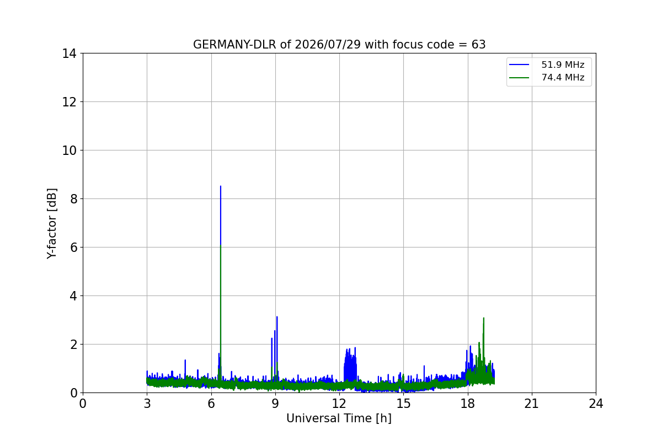The width and height of the screenshot is (662, 441).
Task: Click the green peak near 18.7 h
Action: tap(484, 318)
